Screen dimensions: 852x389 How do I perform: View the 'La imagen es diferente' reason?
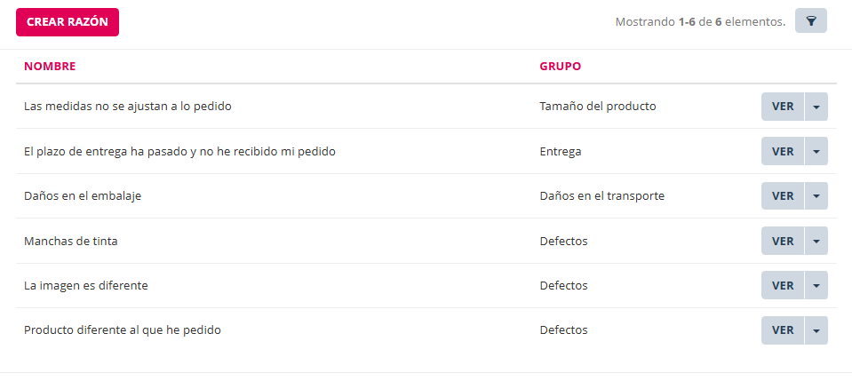[x=782, y=286]
